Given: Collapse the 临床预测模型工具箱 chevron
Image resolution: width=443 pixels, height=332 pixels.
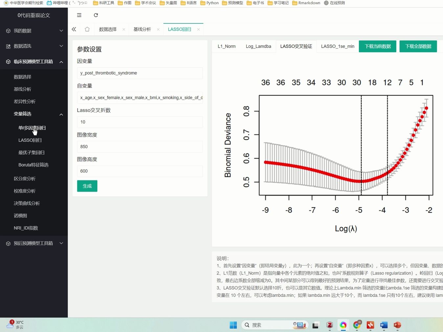Looking at the screenshot, I should pos(61,62).
